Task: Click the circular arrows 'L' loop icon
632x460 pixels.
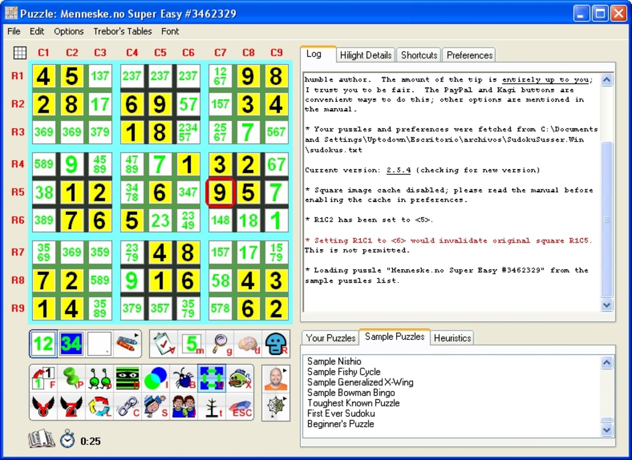Action: [x=100, y=406]
